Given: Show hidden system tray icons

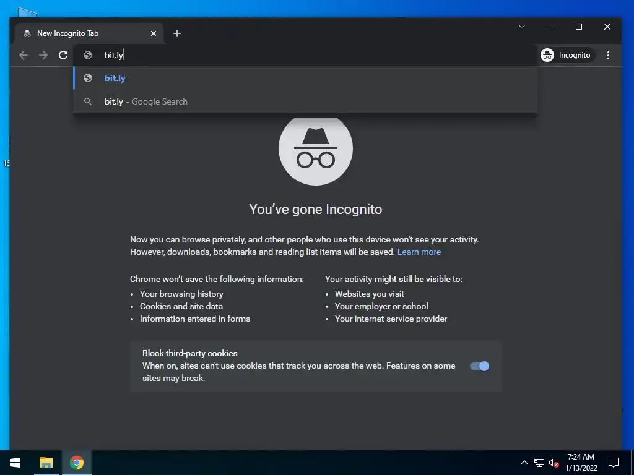Looking at the screenshot, I should 524,463.
